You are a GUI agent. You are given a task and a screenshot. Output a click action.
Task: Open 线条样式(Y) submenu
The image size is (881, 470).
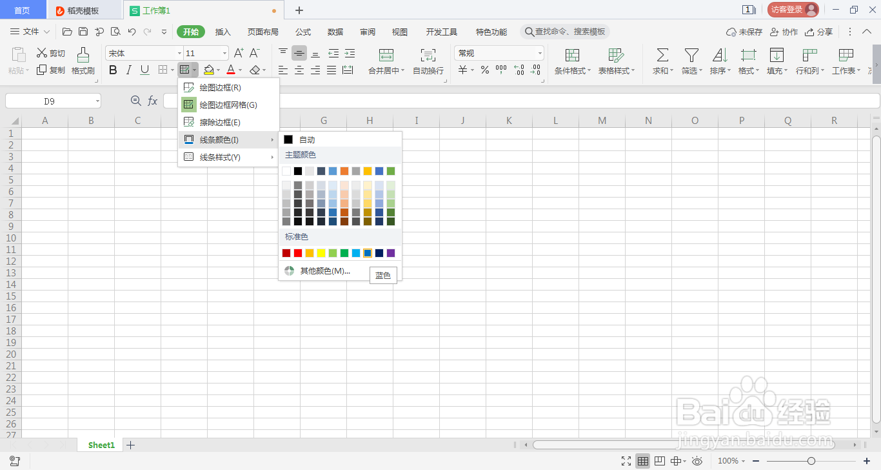[228, 157]
